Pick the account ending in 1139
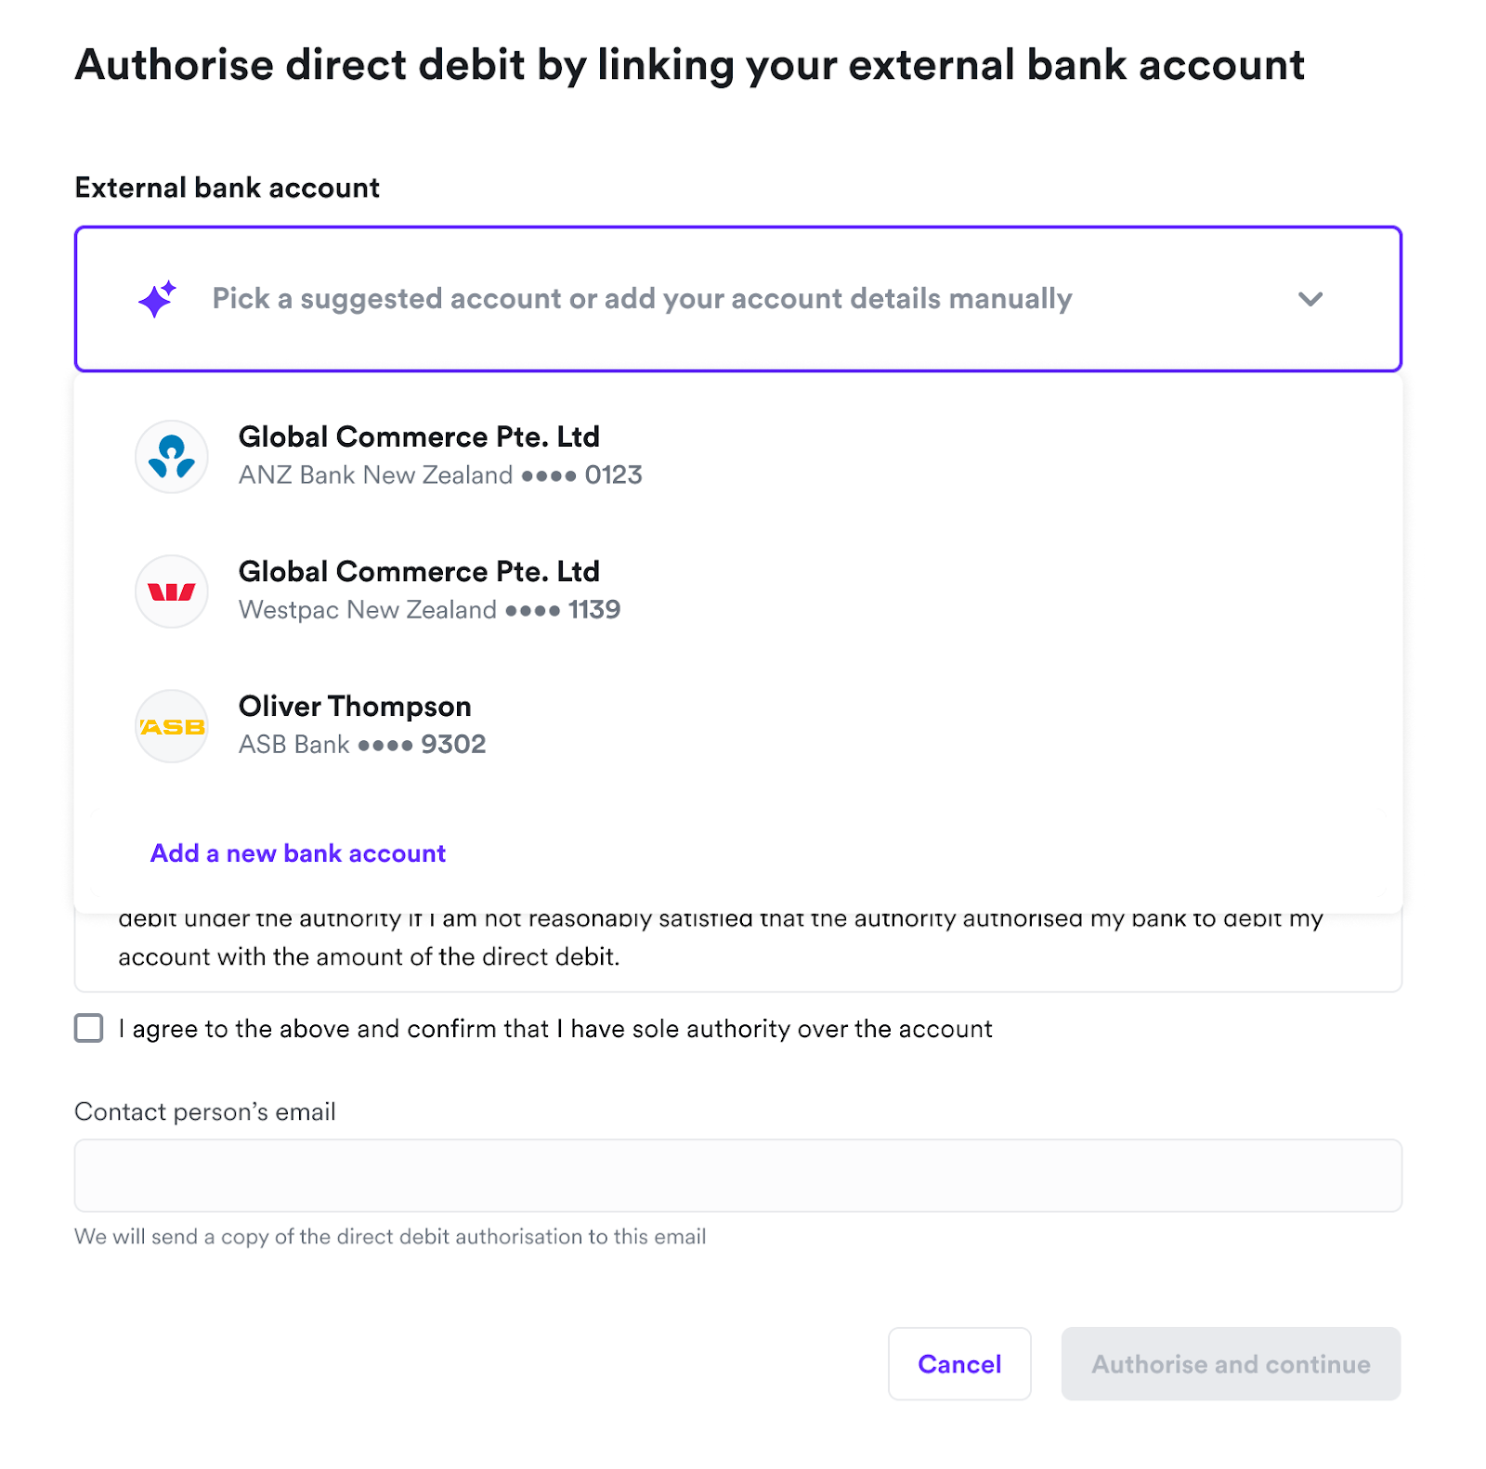Image resolution: width=1486 pixels, height=1469 pixels. click(429, 610)
